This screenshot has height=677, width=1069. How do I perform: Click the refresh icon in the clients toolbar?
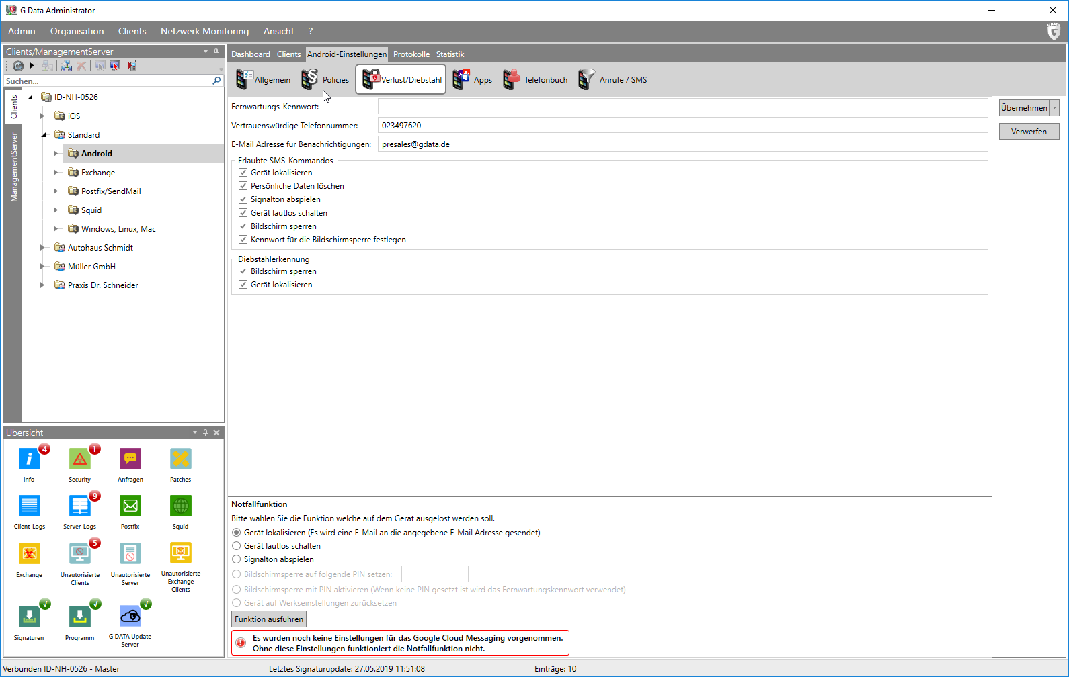[18, 66]
